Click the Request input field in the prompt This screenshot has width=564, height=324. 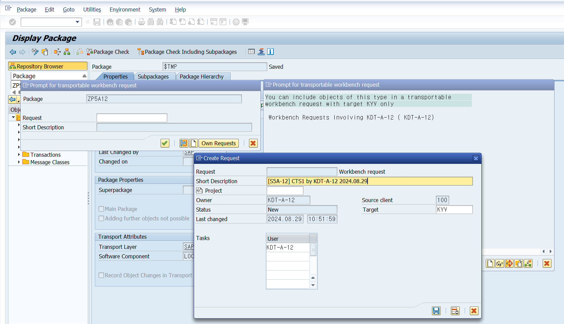[132, 118]
